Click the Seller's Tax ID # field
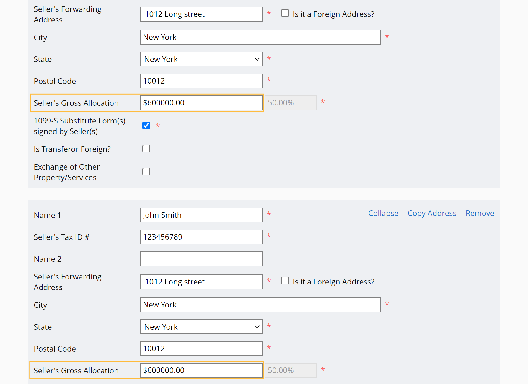This screenshot has width=528, height=384. coord(201,237)
